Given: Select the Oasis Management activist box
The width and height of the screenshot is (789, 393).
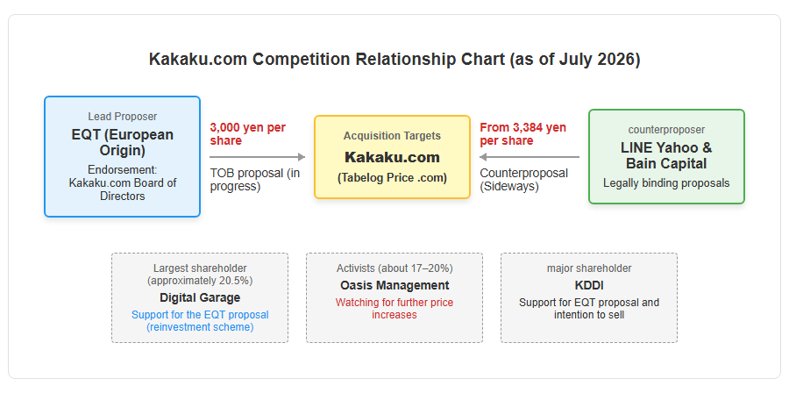Looking at the screenshot, I should click(394, 298).
